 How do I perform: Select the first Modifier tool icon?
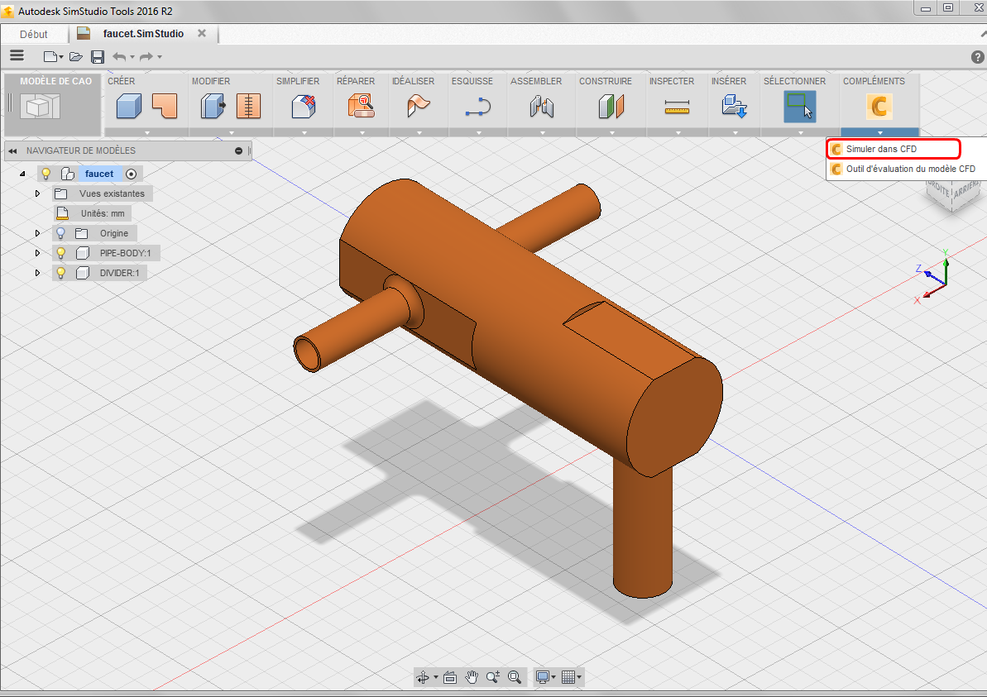pyautogui.click(x=213, y=107)
